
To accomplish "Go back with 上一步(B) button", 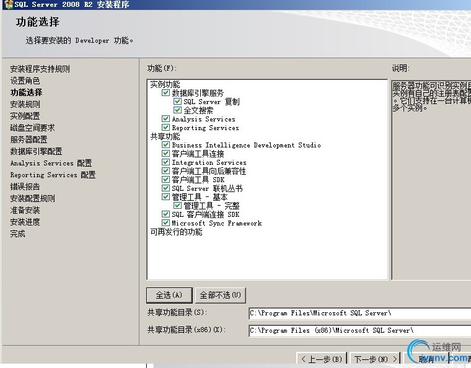I will (322, 359).
